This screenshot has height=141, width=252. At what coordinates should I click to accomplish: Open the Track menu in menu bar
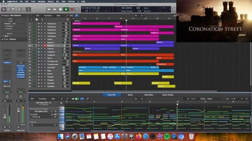tap(33, 2)
